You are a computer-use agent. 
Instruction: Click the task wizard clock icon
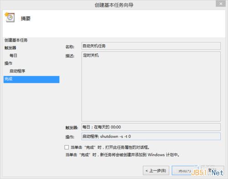point(10,17)
